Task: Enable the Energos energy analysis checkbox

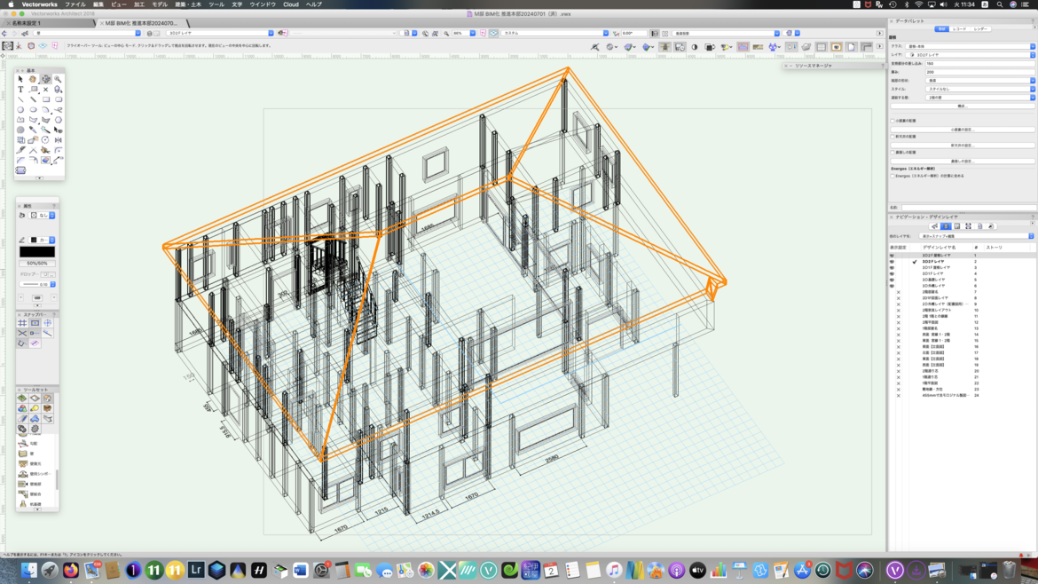Action: click(x=893, y=176)
